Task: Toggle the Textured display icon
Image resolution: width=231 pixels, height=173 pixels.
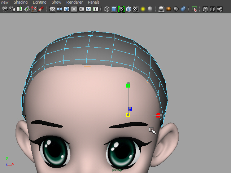Action: (136, 9)
